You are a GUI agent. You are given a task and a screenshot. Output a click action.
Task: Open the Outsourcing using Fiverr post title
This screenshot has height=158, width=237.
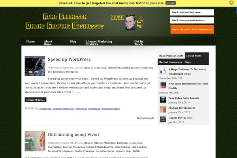[74, 135]
